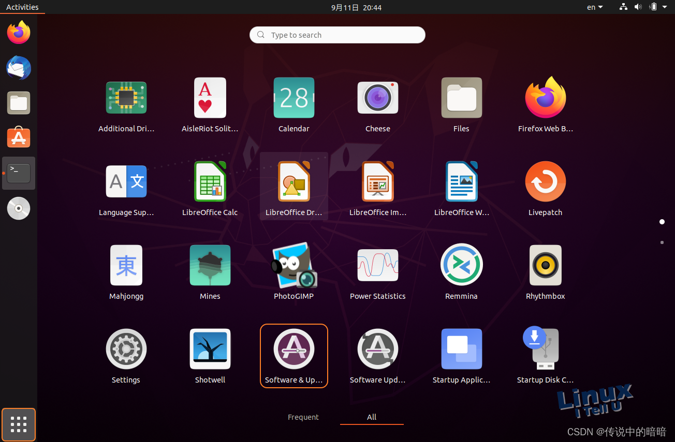Launch Remmina remote desktop client
This screenshot has width=675, height=442.
click(x=461, y=273)
